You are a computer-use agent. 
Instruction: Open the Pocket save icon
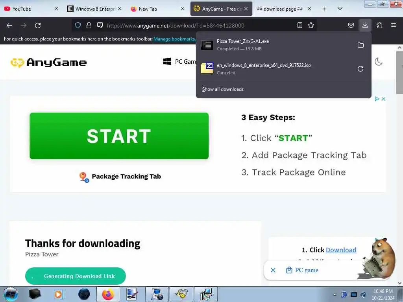coord(351,25)
